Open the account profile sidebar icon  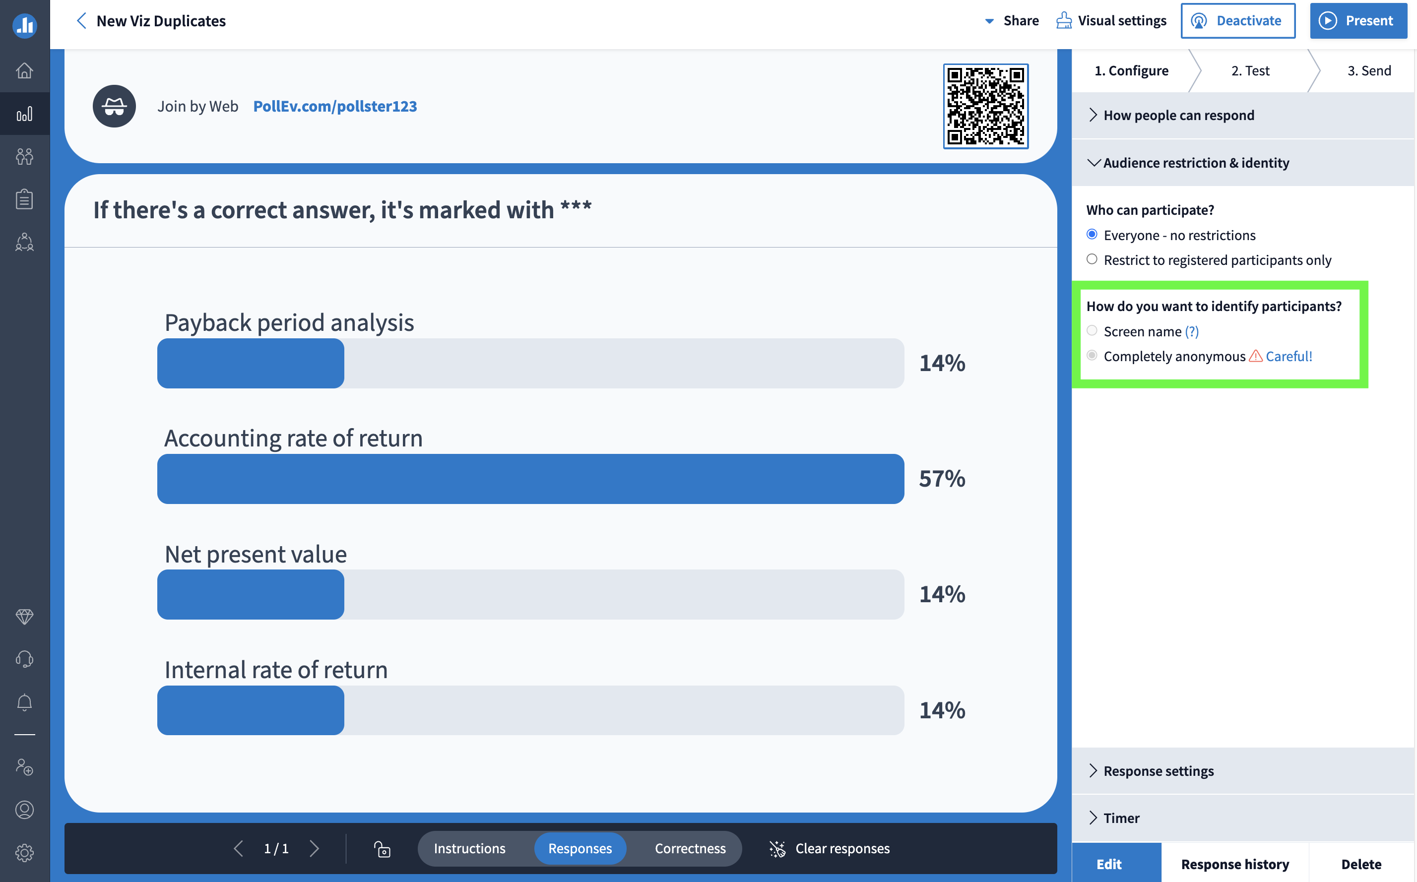tap(24, 810)
